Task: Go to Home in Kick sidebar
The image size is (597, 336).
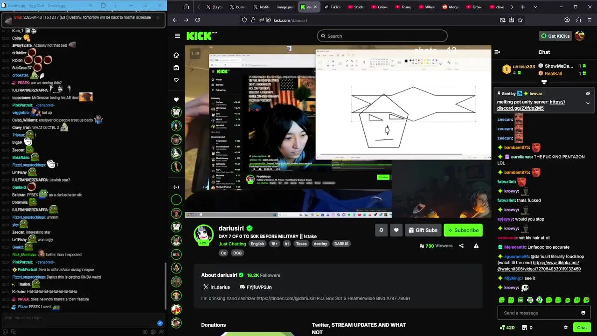Action: coord(176,55)
